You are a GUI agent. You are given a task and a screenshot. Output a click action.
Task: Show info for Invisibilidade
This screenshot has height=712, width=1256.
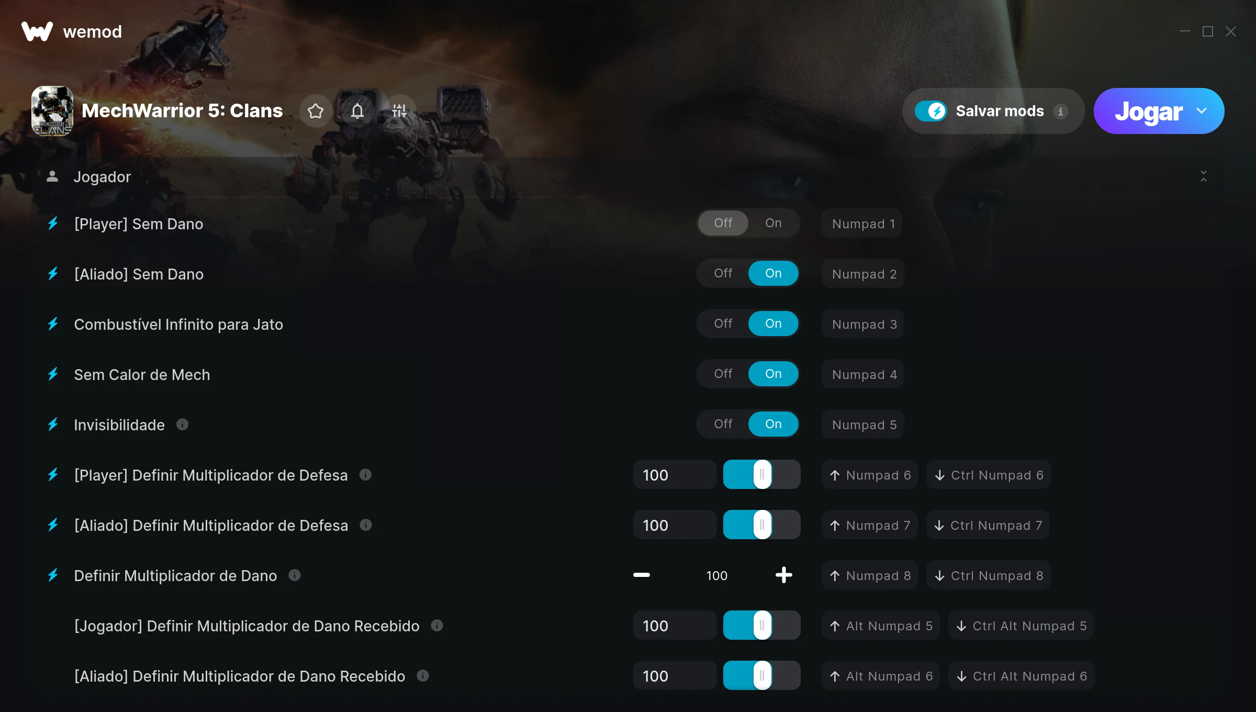click(182, 424)
